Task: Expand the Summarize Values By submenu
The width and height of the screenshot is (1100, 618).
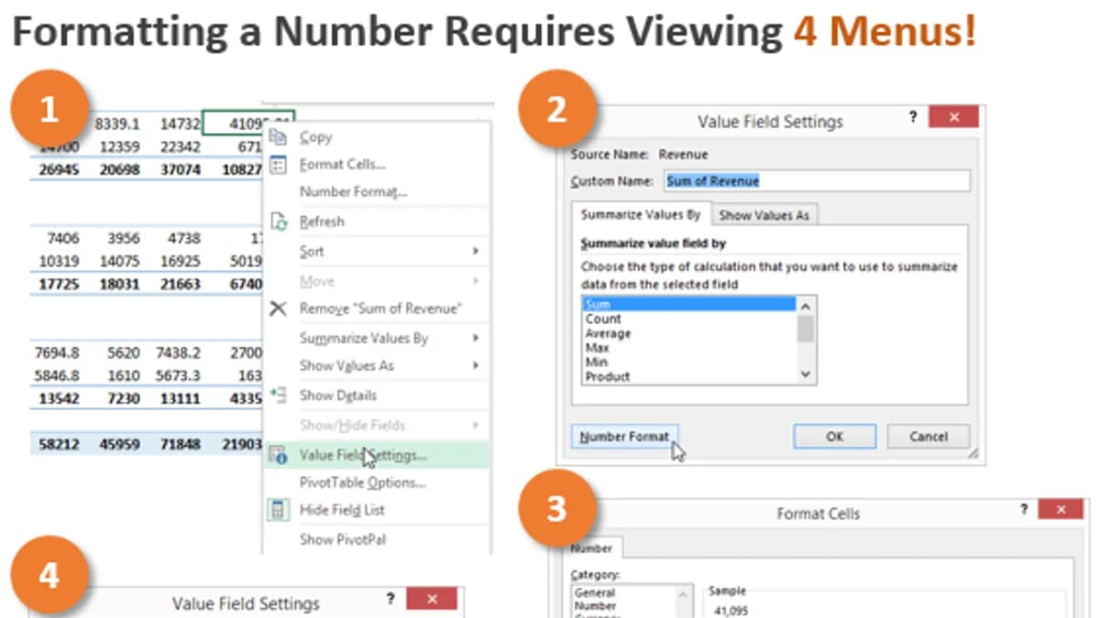Action: click(475, 338)
